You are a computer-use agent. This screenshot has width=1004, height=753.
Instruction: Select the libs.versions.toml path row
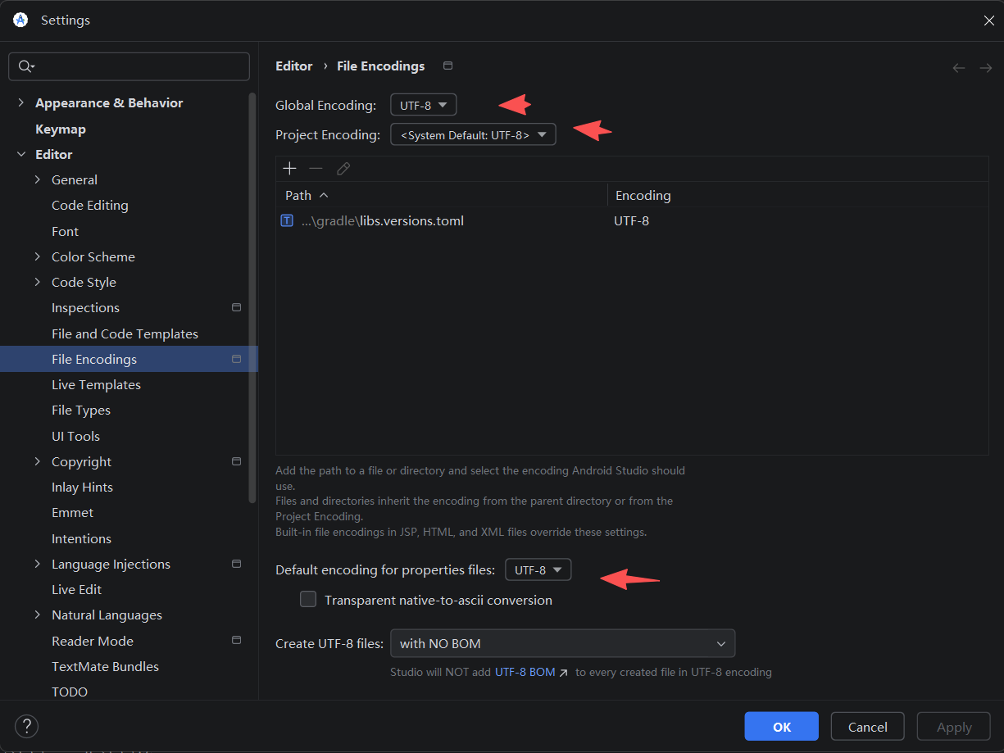click(441, 220)
